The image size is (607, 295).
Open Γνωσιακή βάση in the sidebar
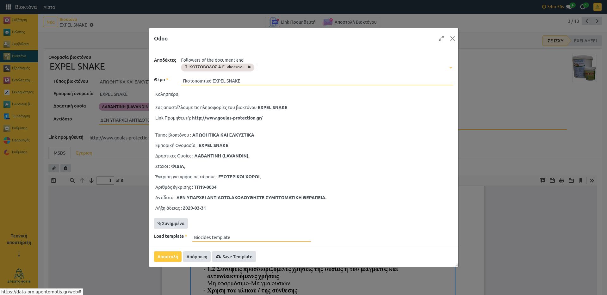click(19, 104)
